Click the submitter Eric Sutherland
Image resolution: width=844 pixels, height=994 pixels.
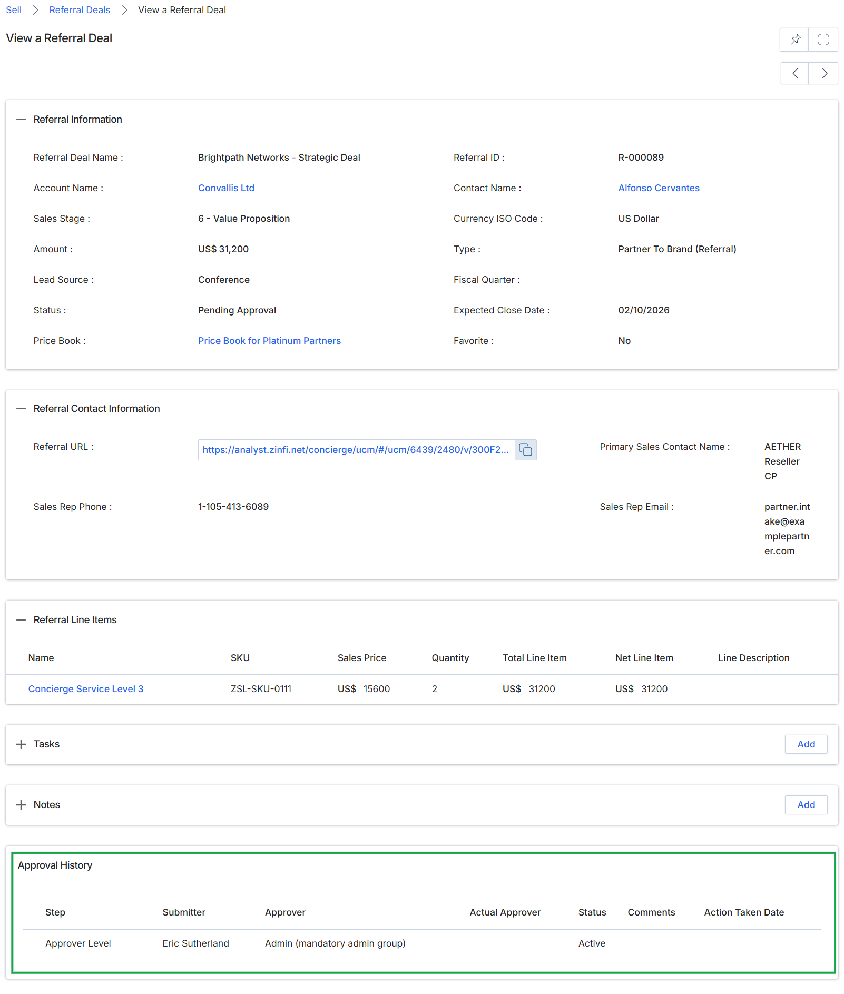coord(196,943)
